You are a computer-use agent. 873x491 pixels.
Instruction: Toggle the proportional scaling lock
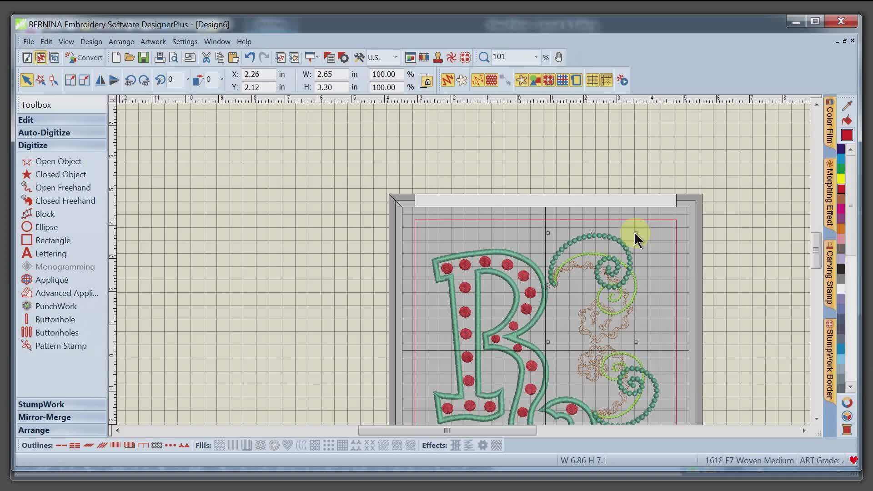pyautogui.click(x=426, y=80)
